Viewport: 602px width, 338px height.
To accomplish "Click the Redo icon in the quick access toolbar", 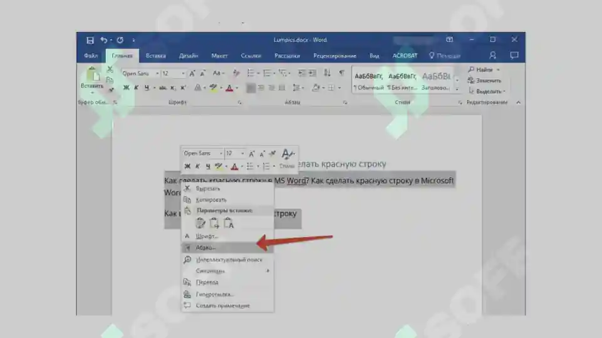I will click(x=120, y=40).
